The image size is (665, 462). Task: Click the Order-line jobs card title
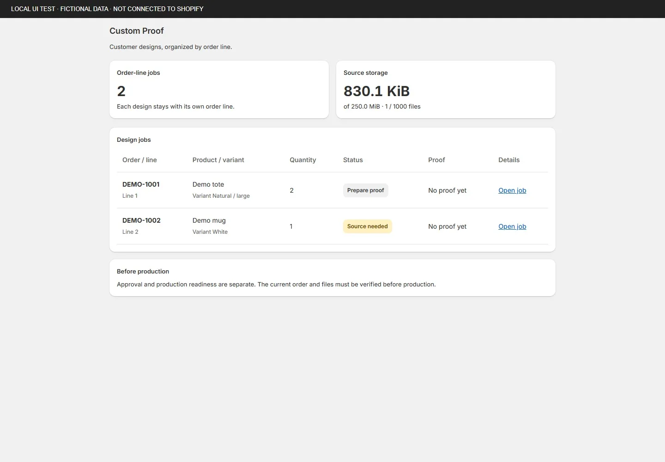click(139, 73)
